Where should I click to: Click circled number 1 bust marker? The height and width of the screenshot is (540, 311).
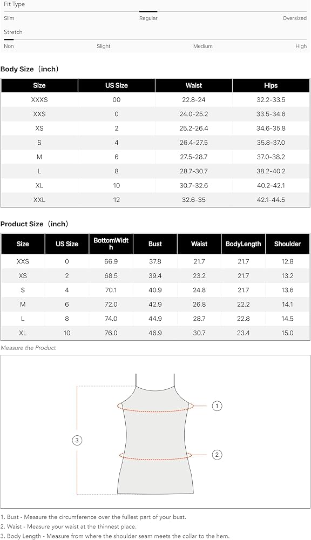coord(217,406)
